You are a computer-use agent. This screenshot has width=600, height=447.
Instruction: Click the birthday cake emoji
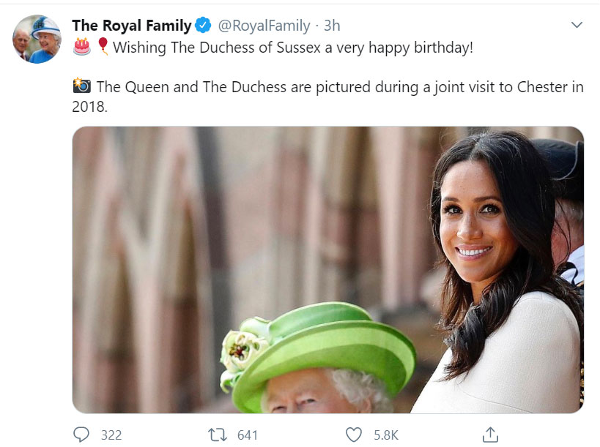[x=82, y=48]
